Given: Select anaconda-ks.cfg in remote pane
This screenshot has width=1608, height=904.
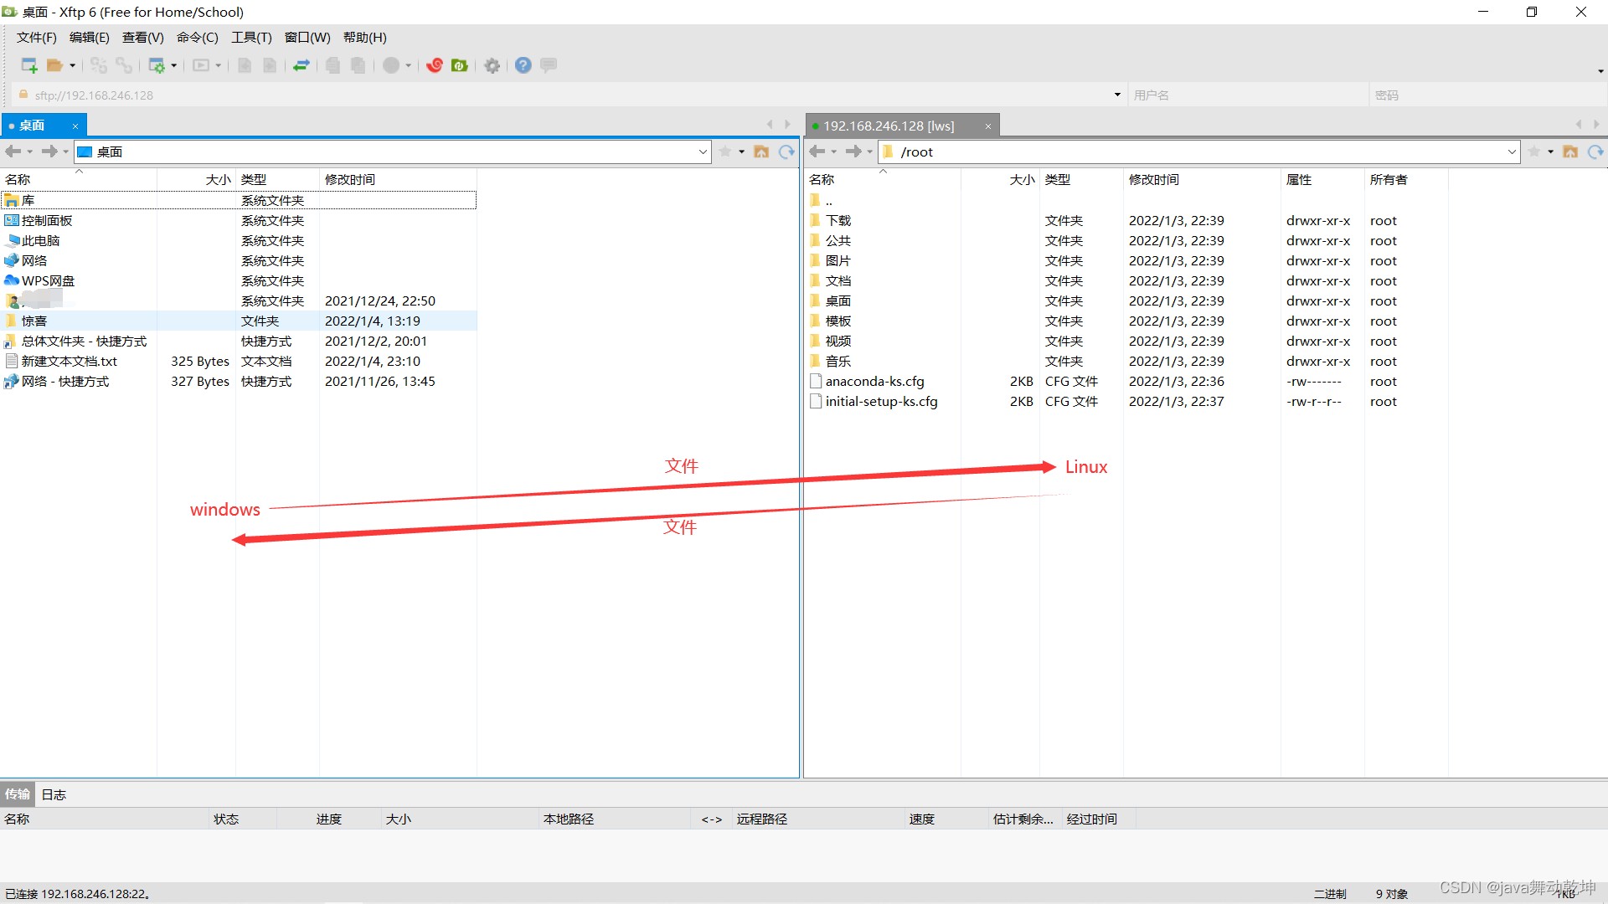Looking at the screenshot, I should tap(875, 381).
